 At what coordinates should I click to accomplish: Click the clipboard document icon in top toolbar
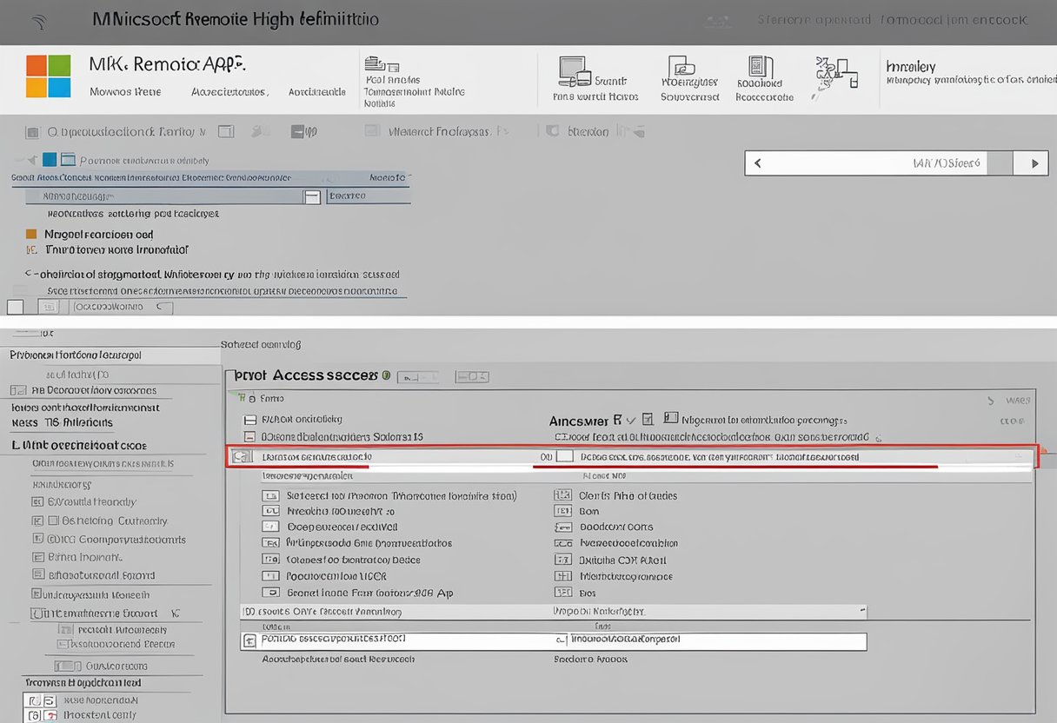(761, 68)
